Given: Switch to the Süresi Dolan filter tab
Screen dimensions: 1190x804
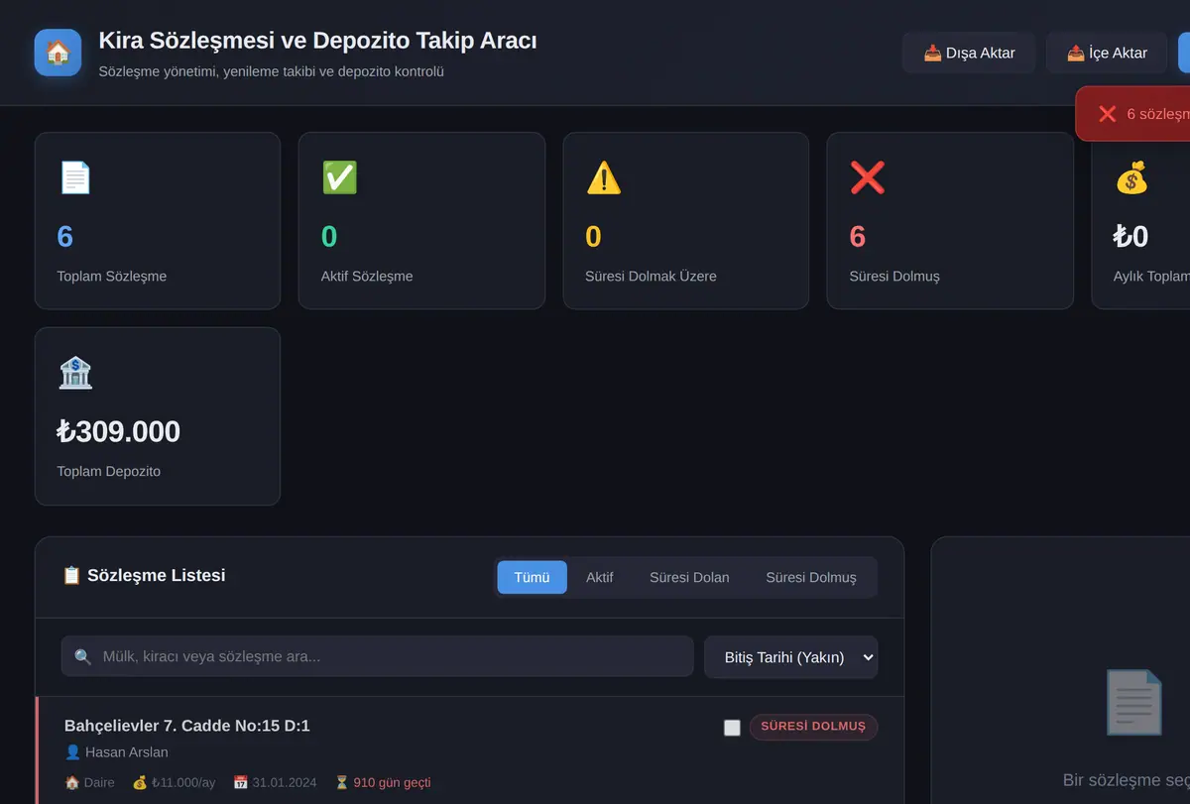Looking at the screenshot, I should tap(689, 577).
